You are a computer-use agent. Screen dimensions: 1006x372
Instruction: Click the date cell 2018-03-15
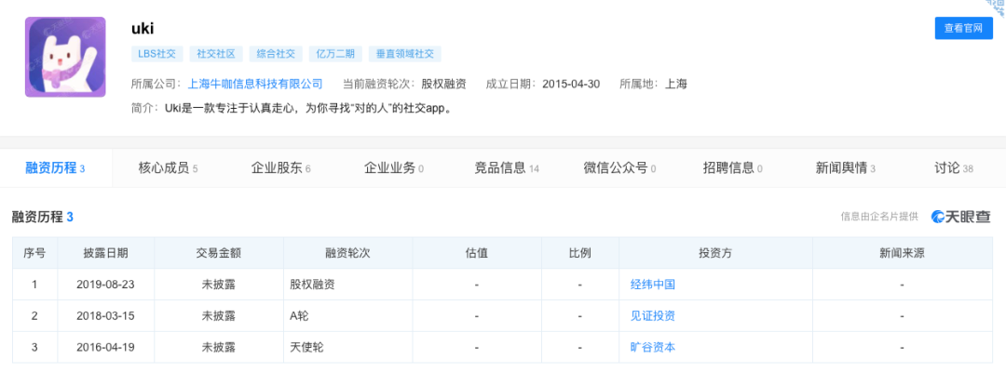[x=106, y=315]
